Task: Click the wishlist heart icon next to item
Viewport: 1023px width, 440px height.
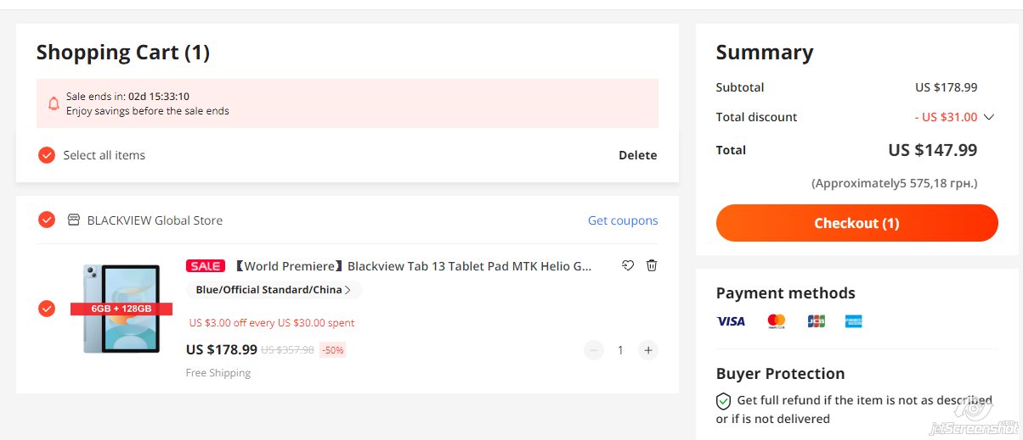Action: click(x=628, y=265)
